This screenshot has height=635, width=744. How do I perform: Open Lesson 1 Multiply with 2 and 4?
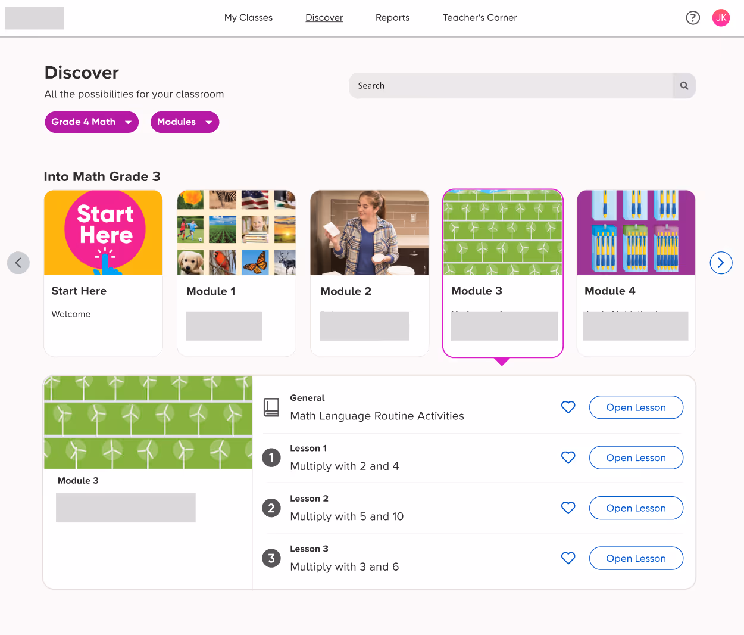[636, 457]
